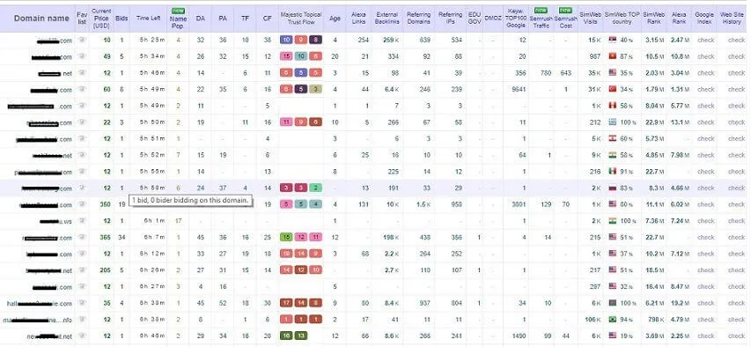
Task: Sort by Majestic Topical Trust Flow header
Action: pyautogui.click(x=301, y=18)
